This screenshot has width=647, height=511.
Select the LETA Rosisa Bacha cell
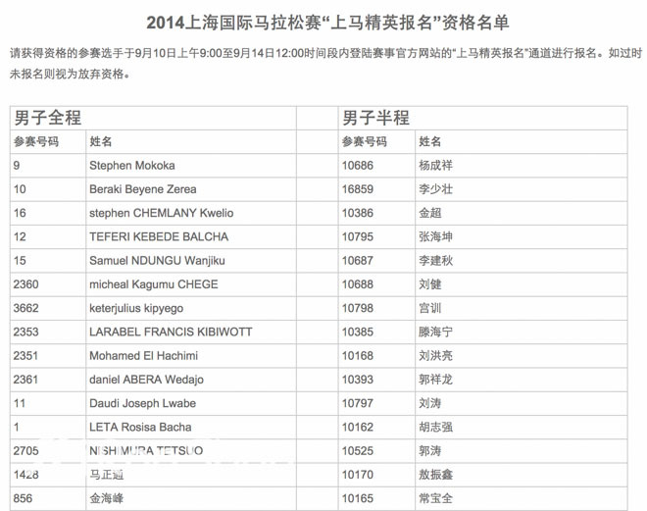(140, 427)
